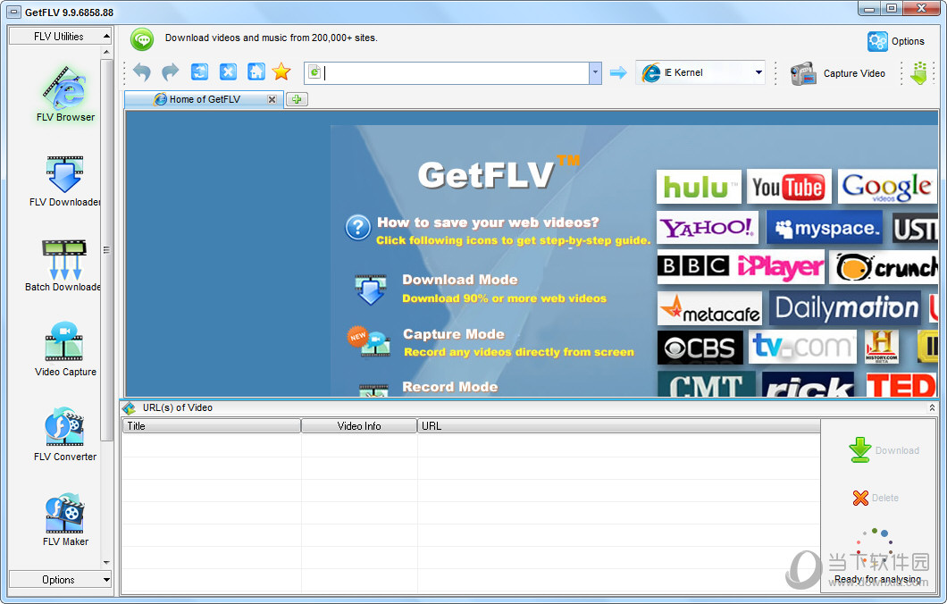The image size is (947, 604).
Task: Click the blue Go arrow
Action: tap(618, 73)
